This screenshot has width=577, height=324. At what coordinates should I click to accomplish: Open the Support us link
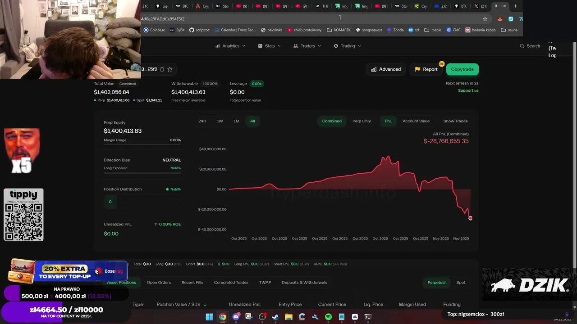click(468, 90)
